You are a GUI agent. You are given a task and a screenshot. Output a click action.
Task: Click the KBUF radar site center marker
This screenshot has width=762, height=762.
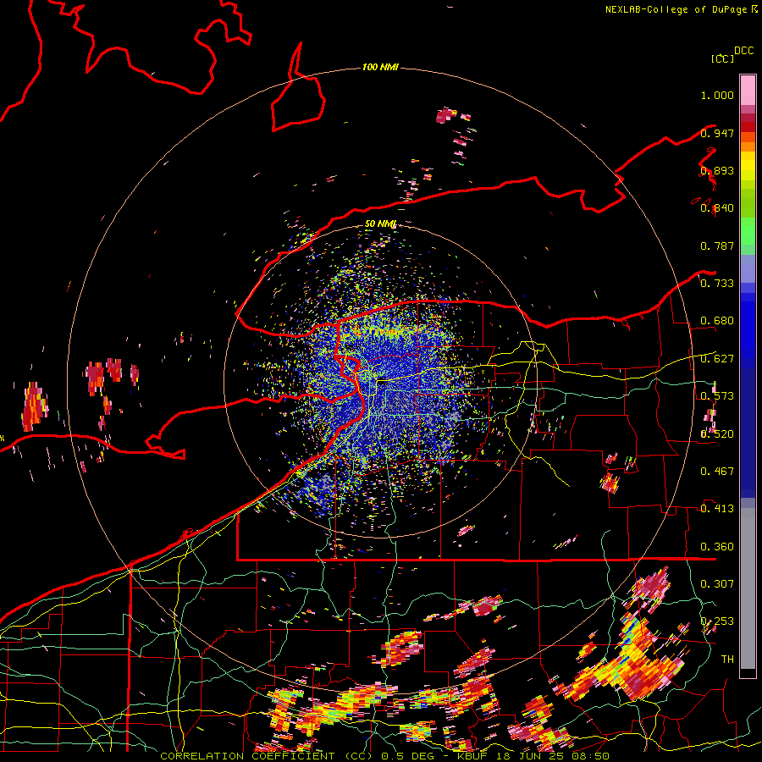pos(383,382)
